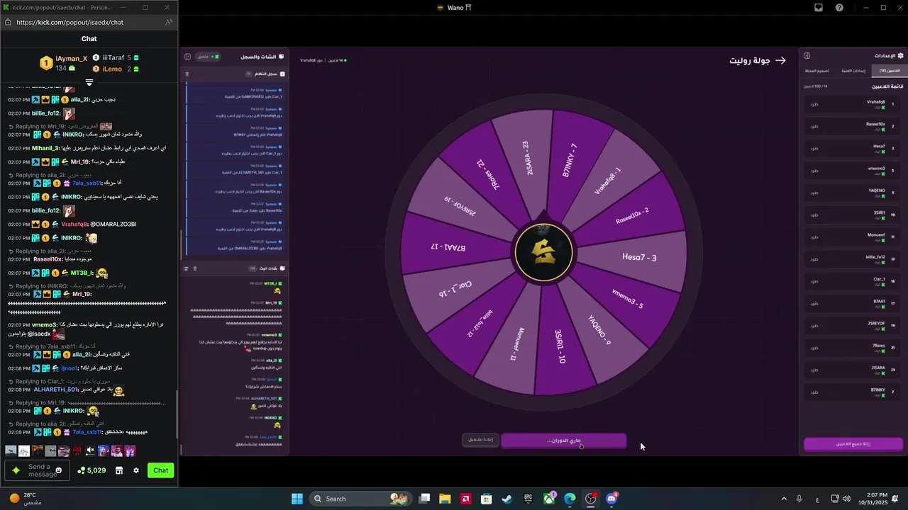Open Xbox app from taskbar
The width and height of the screenshot is (908, 510).
tap(549, 499)
